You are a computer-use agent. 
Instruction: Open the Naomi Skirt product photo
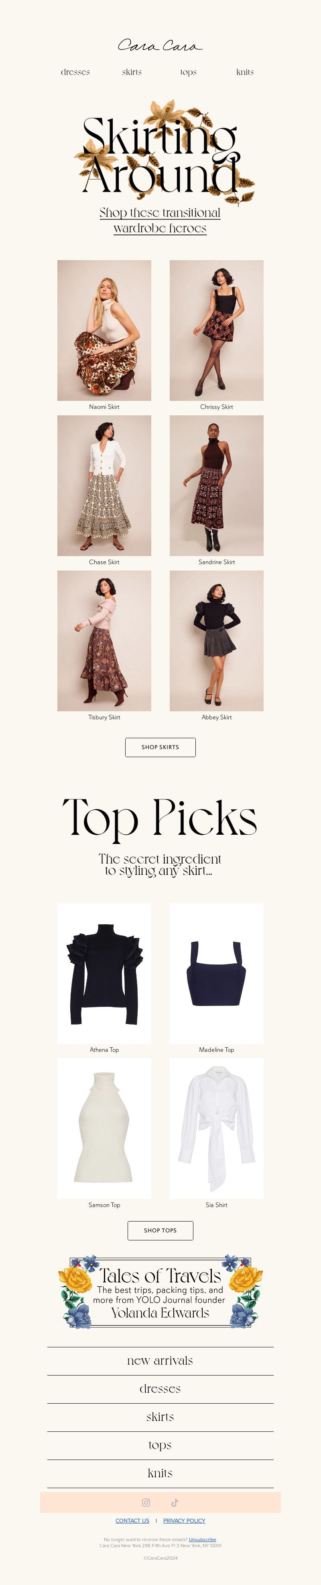[104, 331]
